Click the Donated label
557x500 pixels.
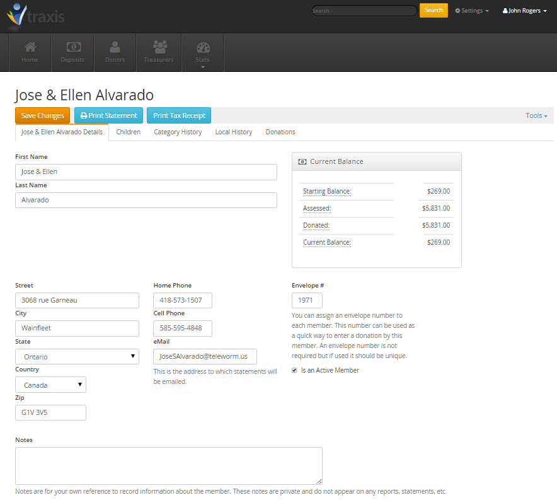[316, 225]
